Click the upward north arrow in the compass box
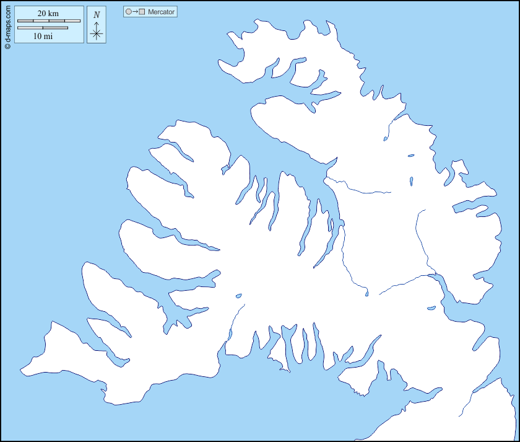 pos(96,24)
